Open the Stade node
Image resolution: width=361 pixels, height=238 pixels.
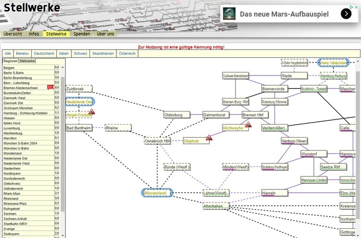[x=294, y=75]
